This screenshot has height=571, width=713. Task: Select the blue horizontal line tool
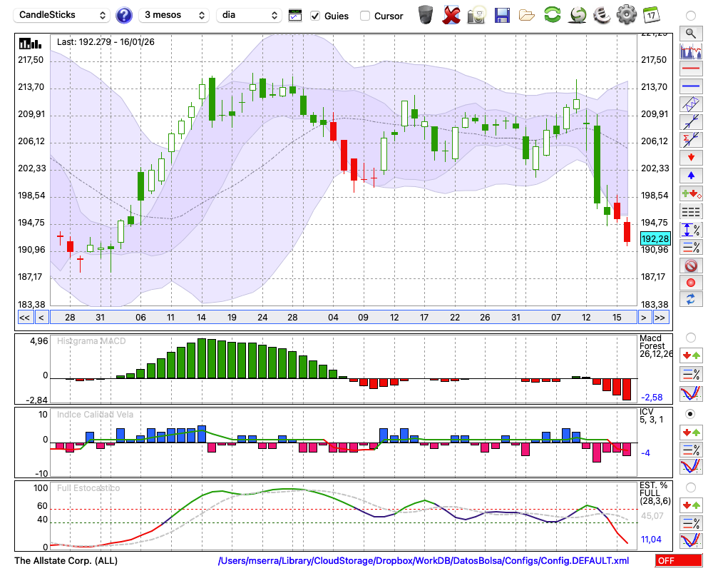coord(690,86)
